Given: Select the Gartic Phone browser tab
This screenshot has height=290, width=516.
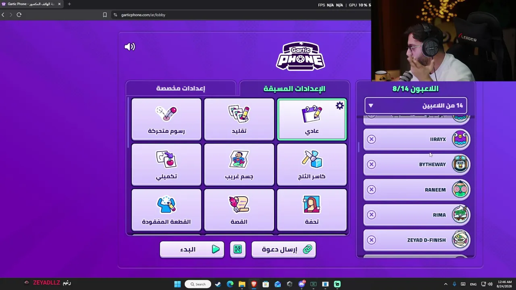Looking at the screenshot, I should tap(31, 4).
